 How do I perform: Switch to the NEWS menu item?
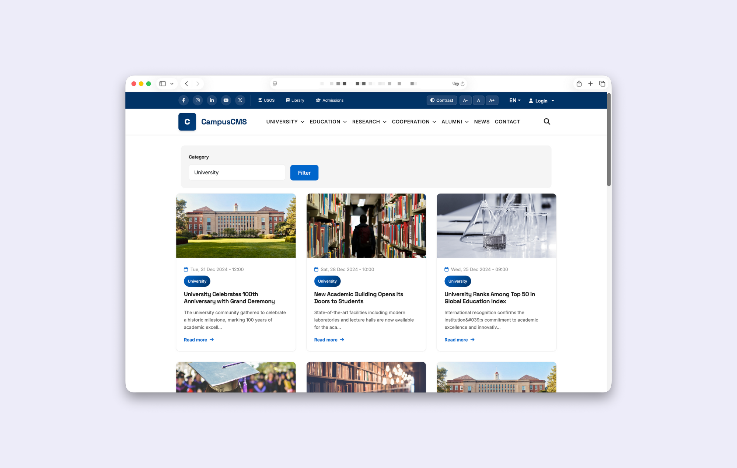pyautogui.click(x=482, y=122)
